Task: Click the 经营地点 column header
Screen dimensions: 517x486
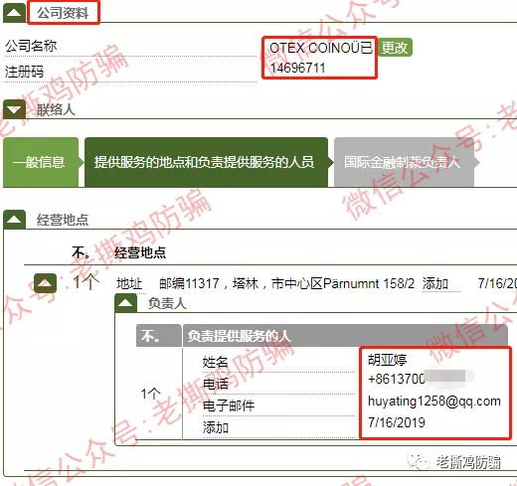Action: [x=140, y=252]
